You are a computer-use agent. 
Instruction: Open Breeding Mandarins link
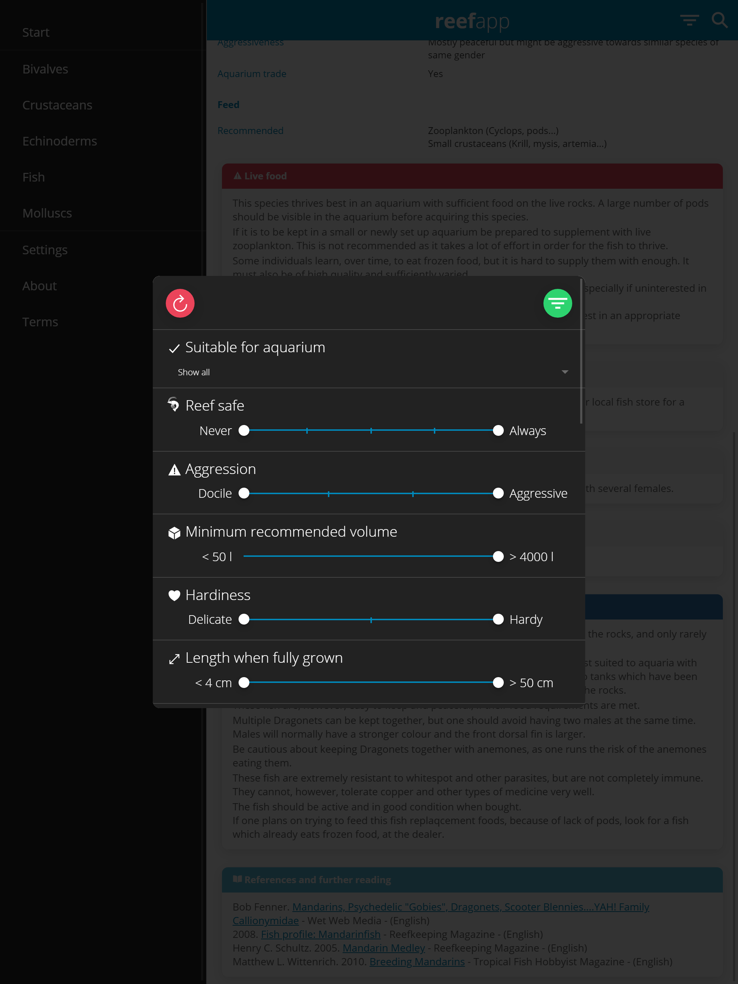point(417,961)
